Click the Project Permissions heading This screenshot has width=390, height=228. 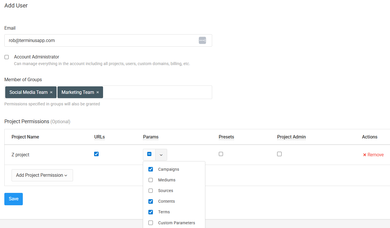[x=27, y=121]
